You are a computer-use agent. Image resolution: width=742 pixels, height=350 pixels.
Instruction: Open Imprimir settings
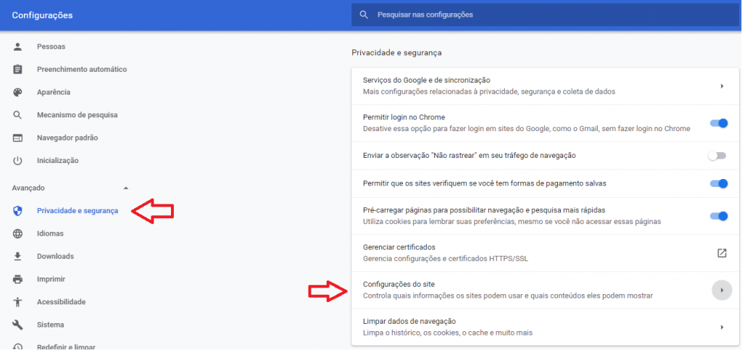[51, 279]
